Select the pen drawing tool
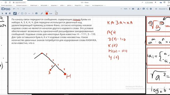 tap(15, 13)
